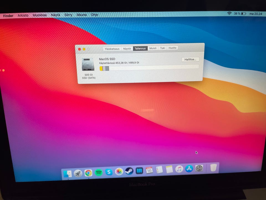Open the Ohje menu

94,15
